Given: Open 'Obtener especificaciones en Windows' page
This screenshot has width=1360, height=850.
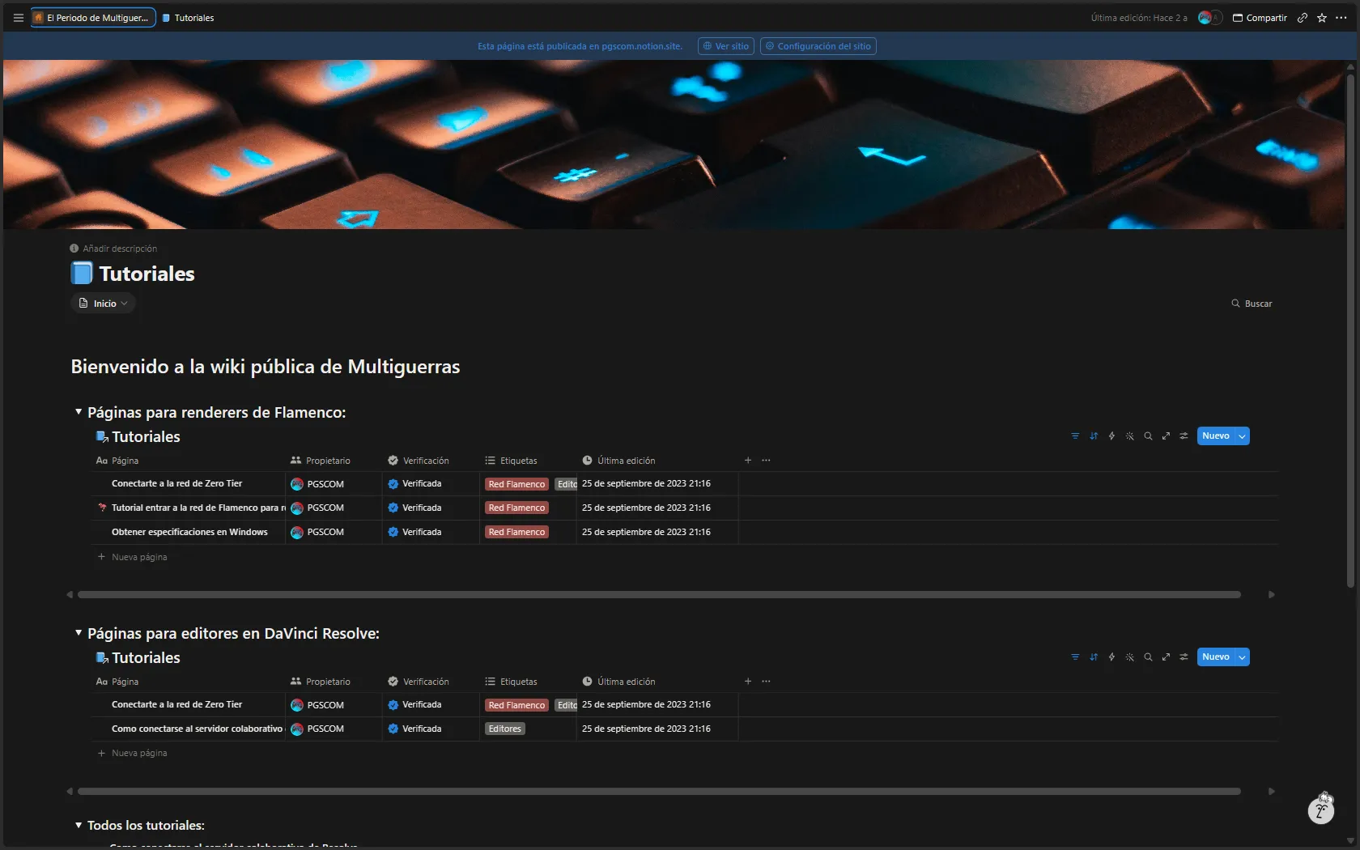Looking at the screenshot, I should [189, 532].
